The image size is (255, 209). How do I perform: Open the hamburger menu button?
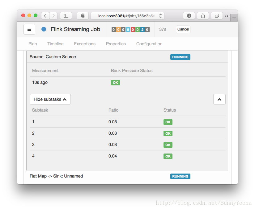29,29
